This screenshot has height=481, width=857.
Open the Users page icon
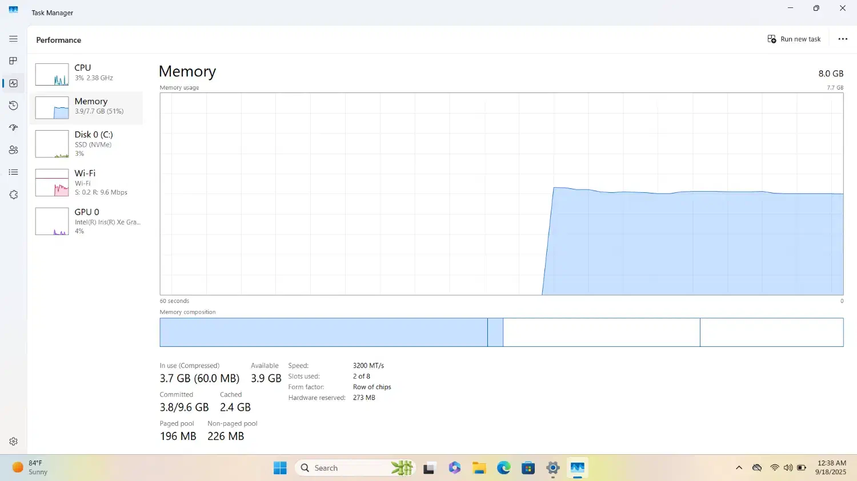(x=13, y=150)
